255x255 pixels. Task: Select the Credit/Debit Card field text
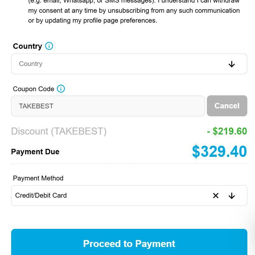coord(41,195)
